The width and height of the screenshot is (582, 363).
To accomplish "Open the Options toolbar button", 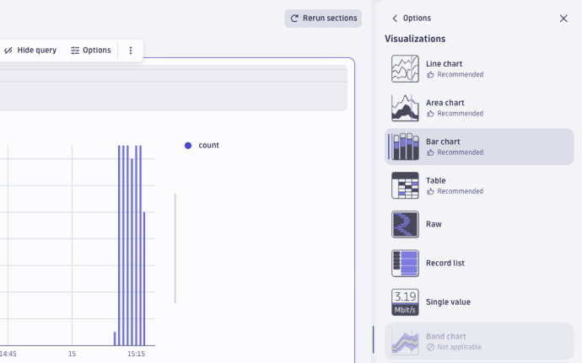I will [x=91, y=51].
